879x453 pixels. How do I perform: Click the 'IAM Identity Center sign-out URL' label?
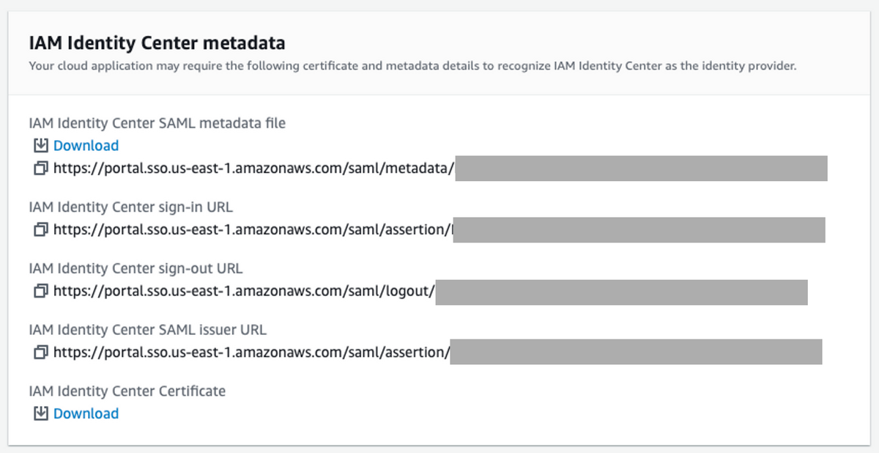point(136,268)
